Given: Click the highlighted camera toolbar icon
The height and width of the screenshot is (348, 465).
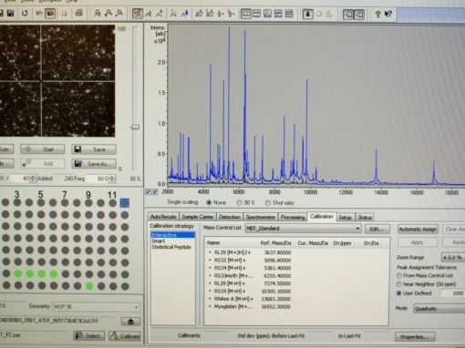Looking at the screenshot, I should tap(50, 14).
